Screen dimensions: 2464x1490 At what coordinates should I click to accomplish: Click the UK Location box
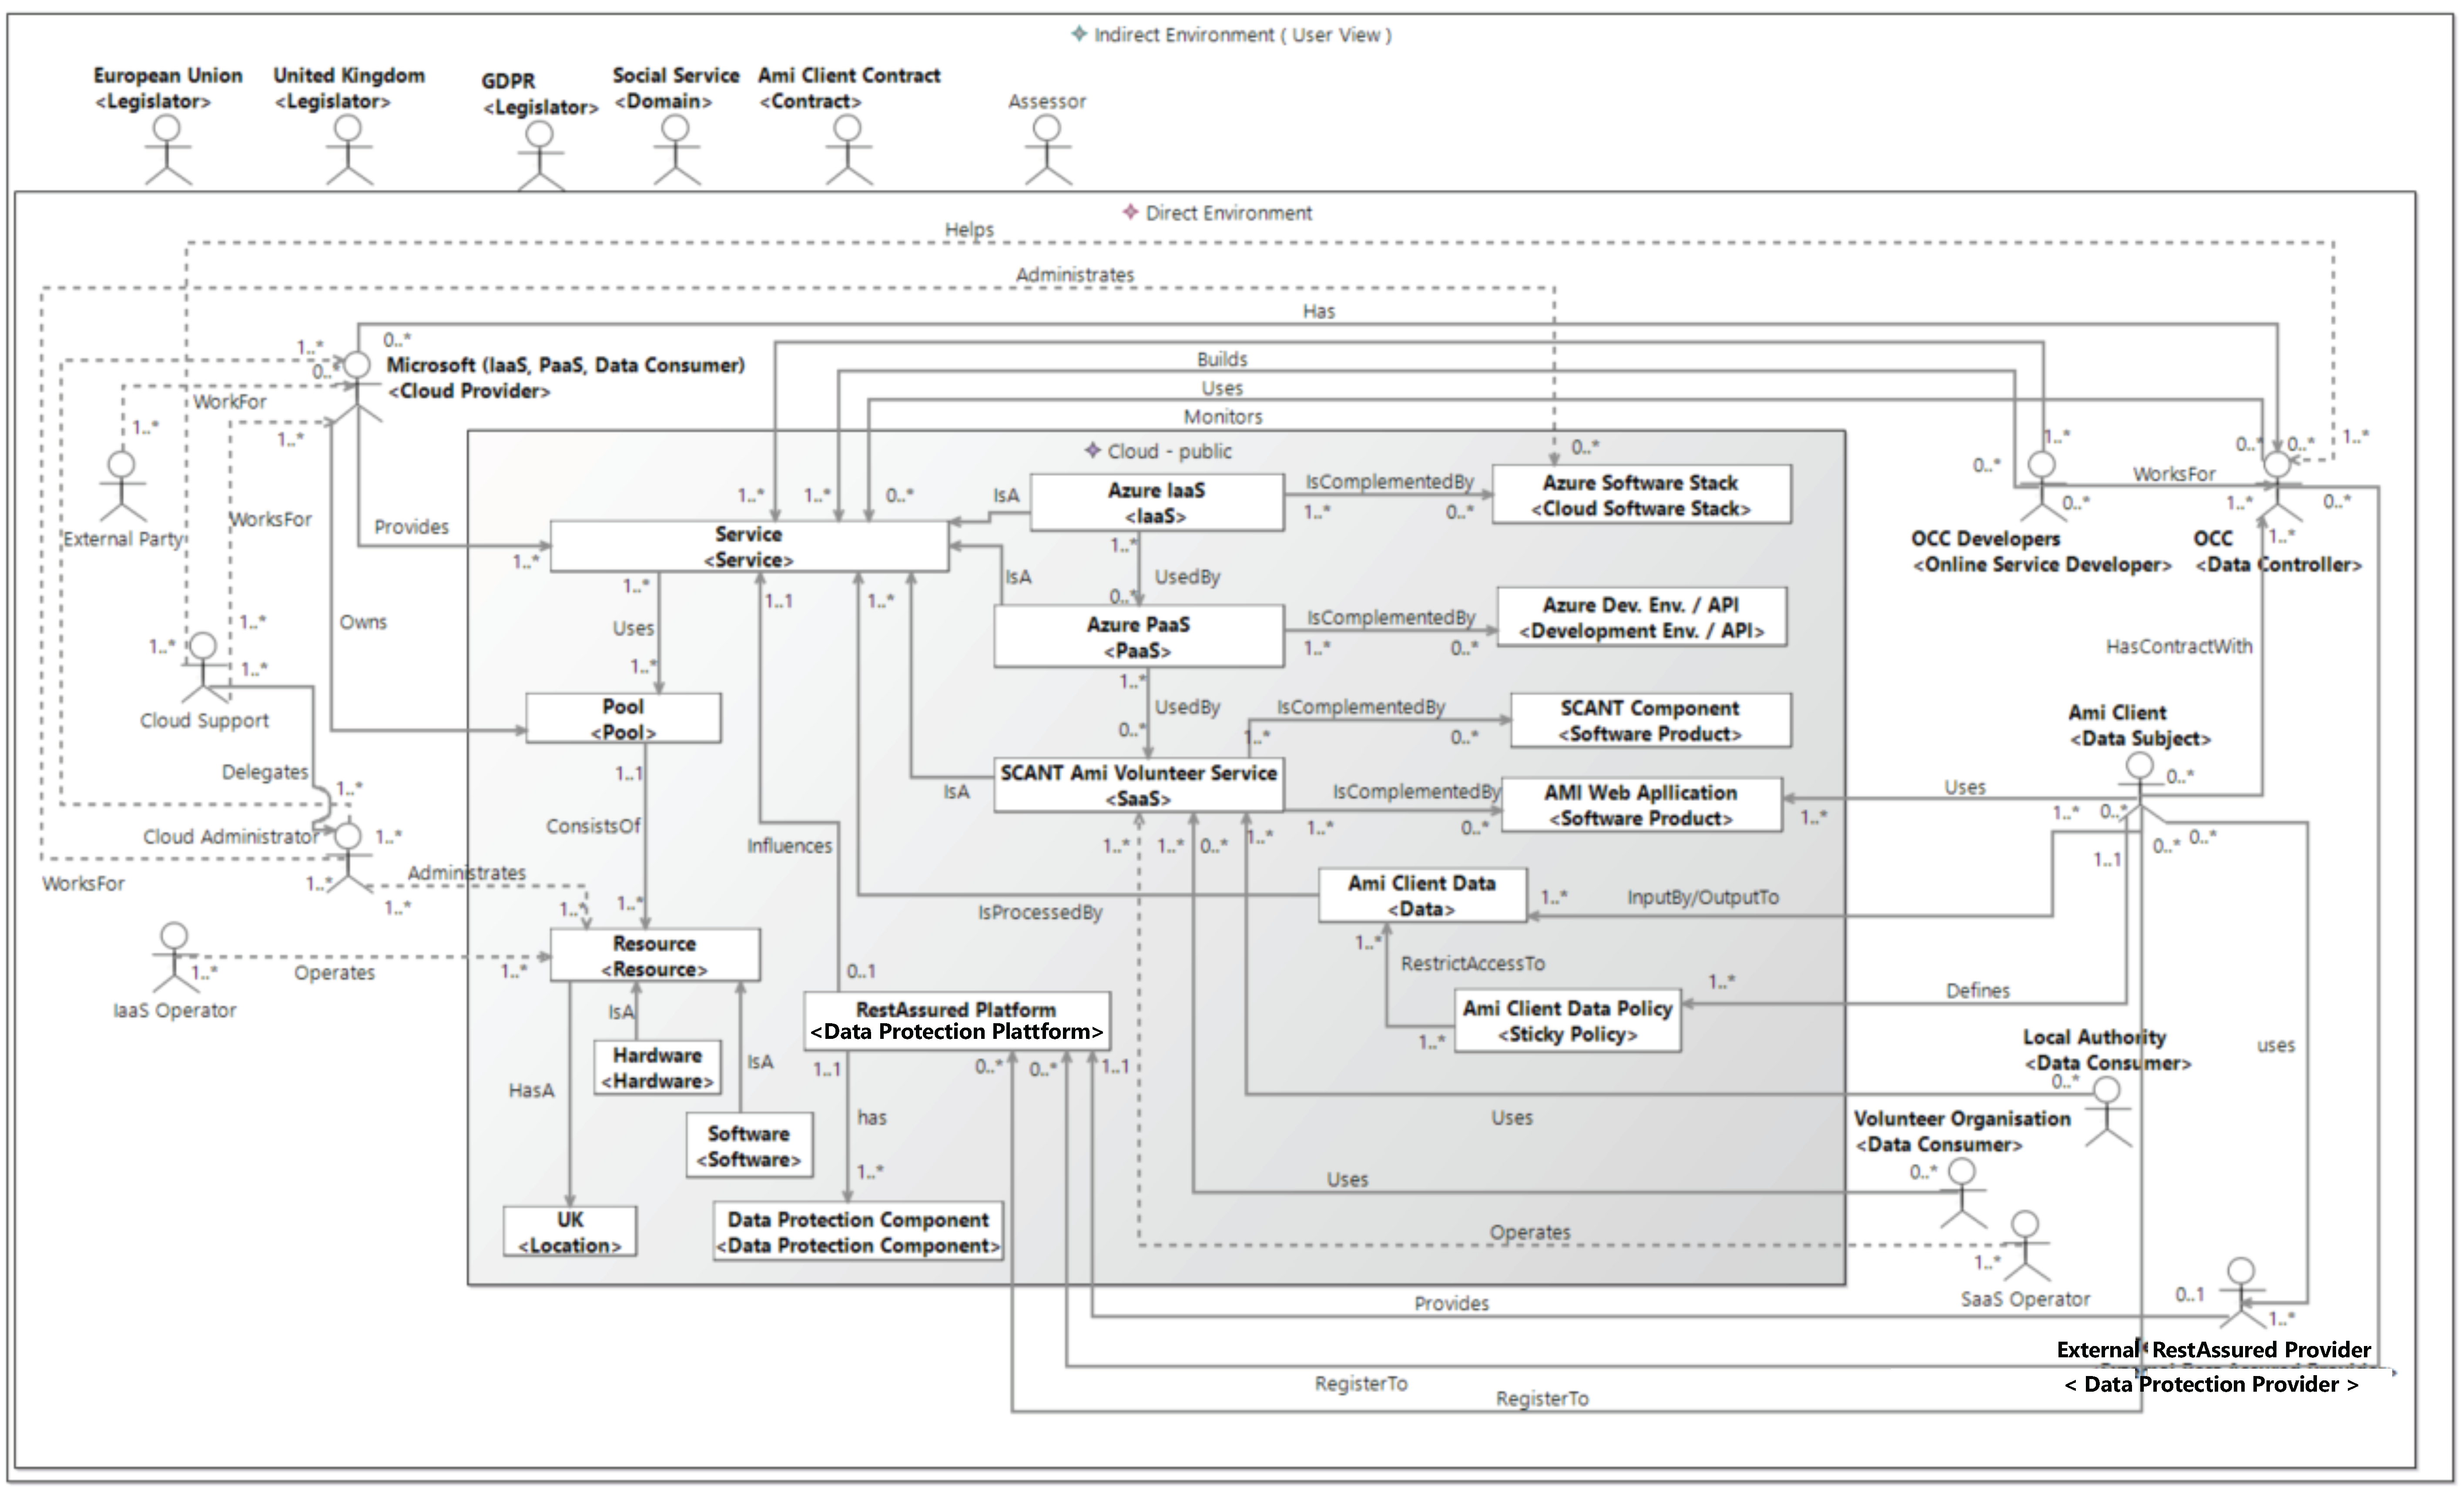569,1231
